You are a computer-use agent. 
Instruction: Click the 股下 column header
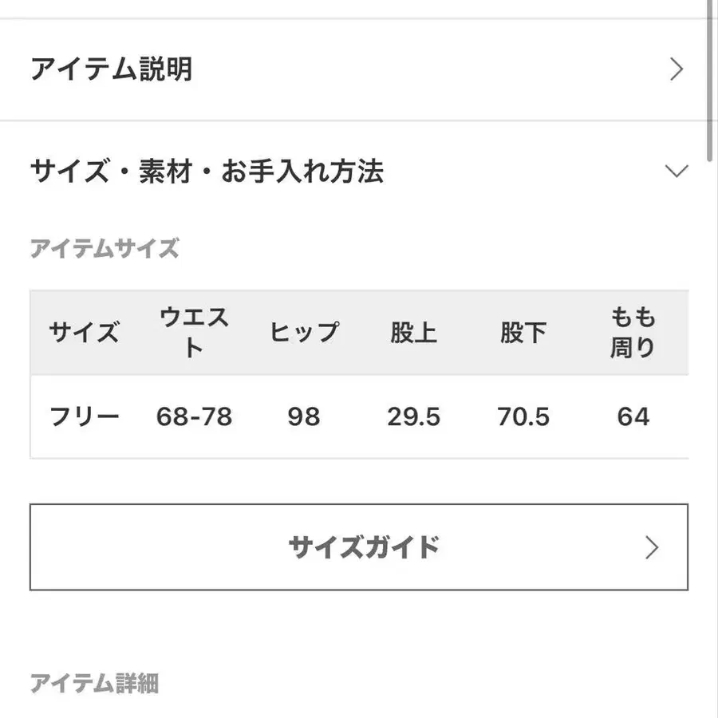[523, 335]
